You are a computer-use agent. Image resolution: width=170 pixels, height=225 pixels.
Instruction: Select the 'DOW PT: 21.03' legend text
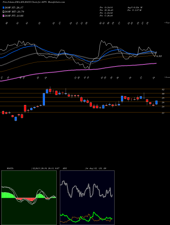point(14,16)
